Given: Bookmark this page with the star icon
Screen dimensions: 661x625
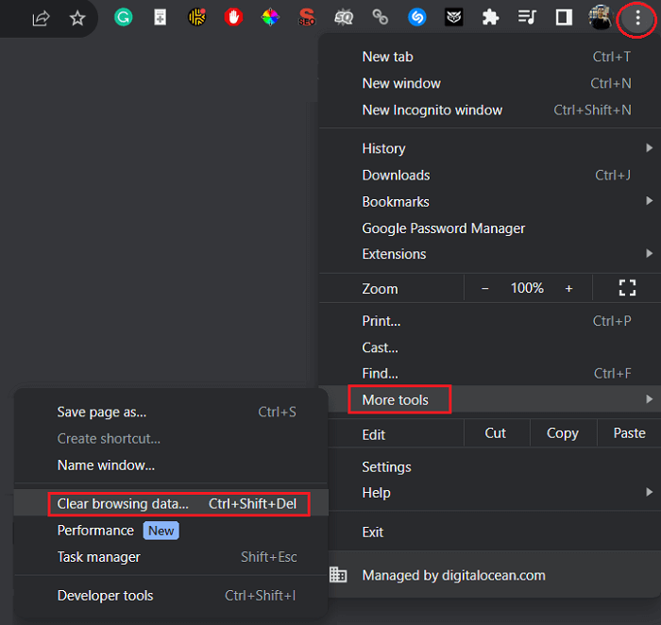Looking at the screenshot, I should 77,18.
